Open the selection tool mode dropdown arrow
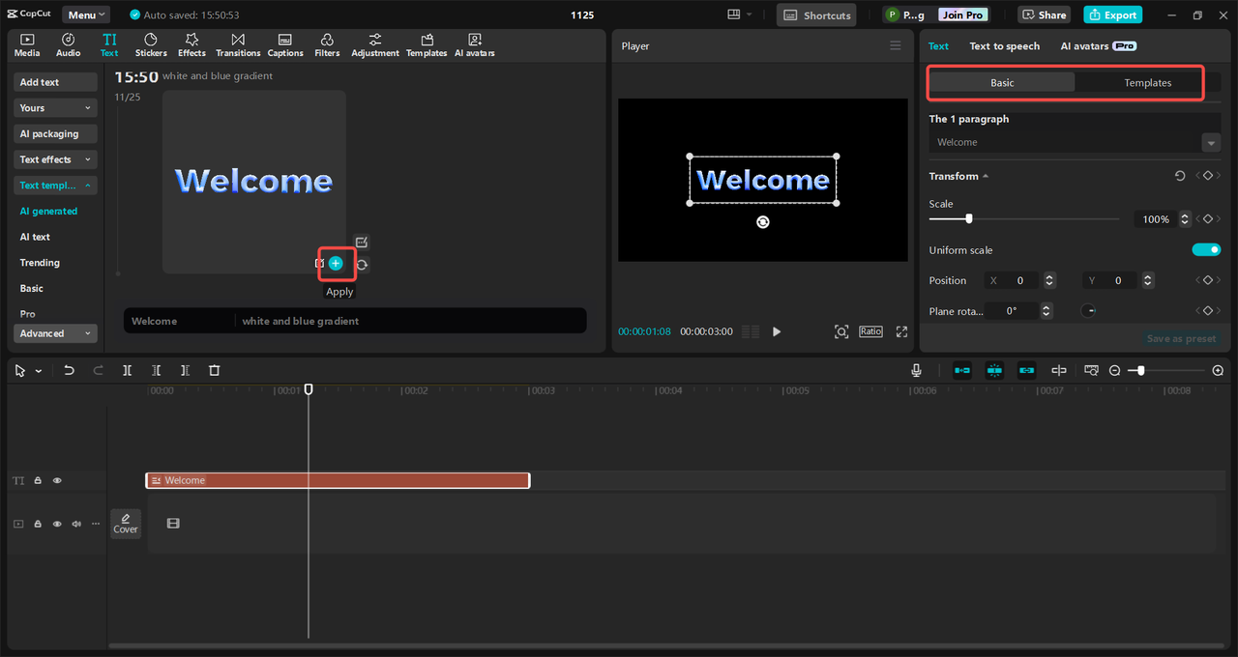1238x657 pixels. click(x=39, y=371)
